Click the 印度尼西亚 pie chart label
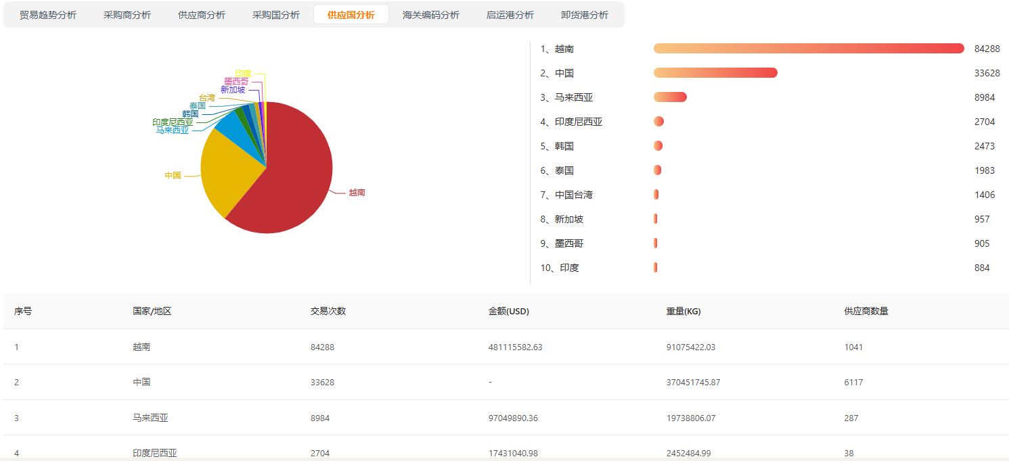 173,122
